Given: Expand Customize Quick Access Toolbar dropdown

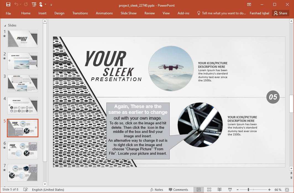Looking at the screenshot, I should [x=51, y=5].
